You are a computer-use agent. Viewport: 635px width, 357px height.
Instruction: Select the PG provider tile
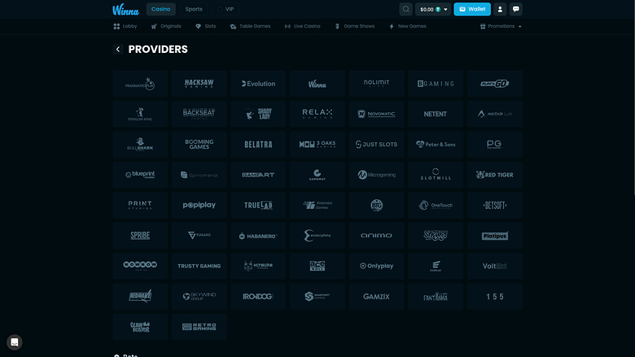(x=495, y=144)
